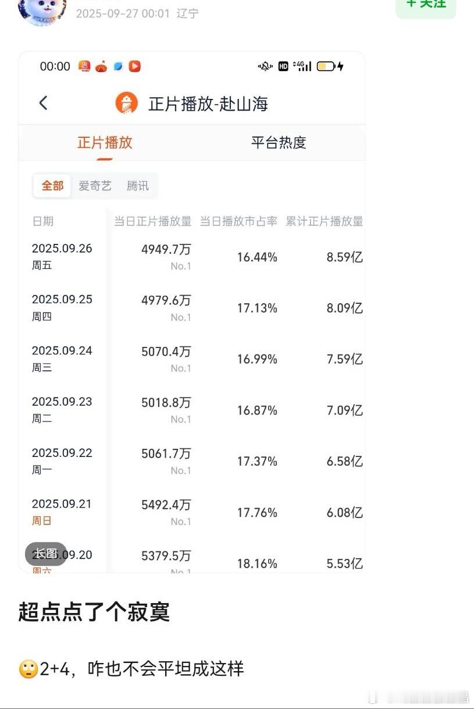
Task: Tap the orange lighthouse app logo
Action: click(127, 103)
